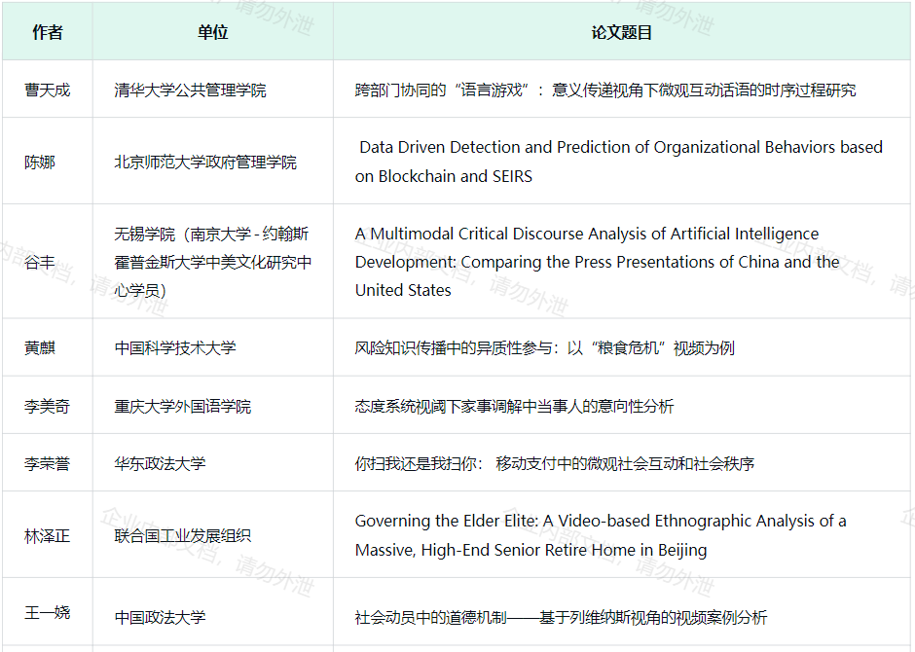Click the 论文题目 column header
The height and width of the screenshot is (652, 915).
[622, 32]
